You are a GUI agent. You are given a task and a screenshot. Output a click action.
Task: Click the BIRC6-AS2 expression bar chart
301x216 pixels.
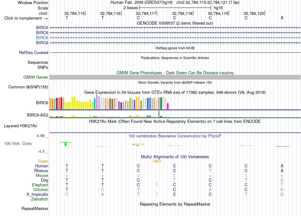tap(109, 114)
